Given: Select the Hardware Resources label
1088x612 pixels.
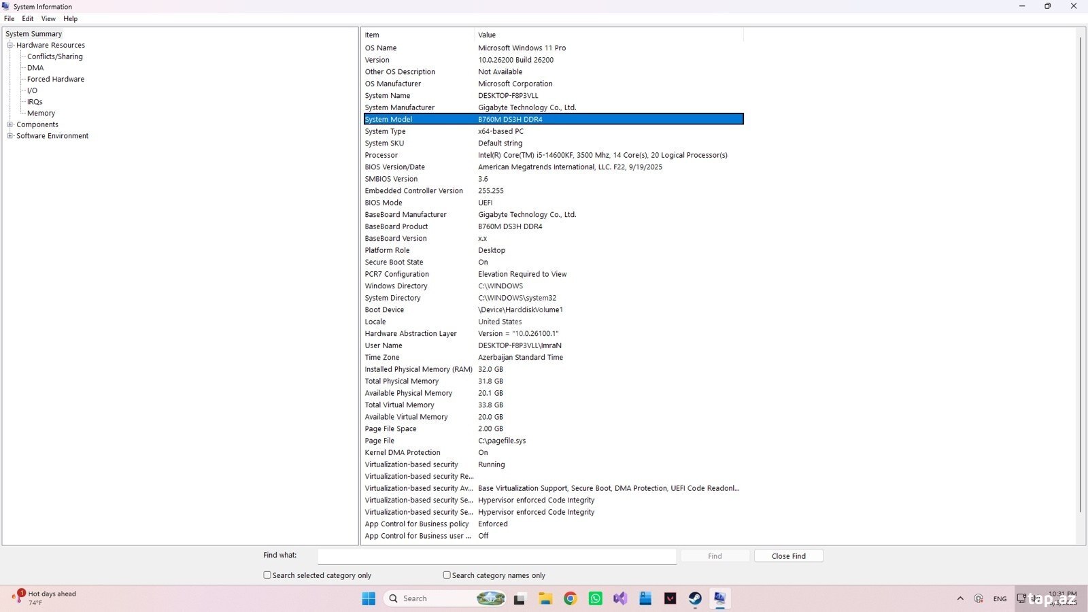Looking at the screenshot, I should (x=50, y=45).
